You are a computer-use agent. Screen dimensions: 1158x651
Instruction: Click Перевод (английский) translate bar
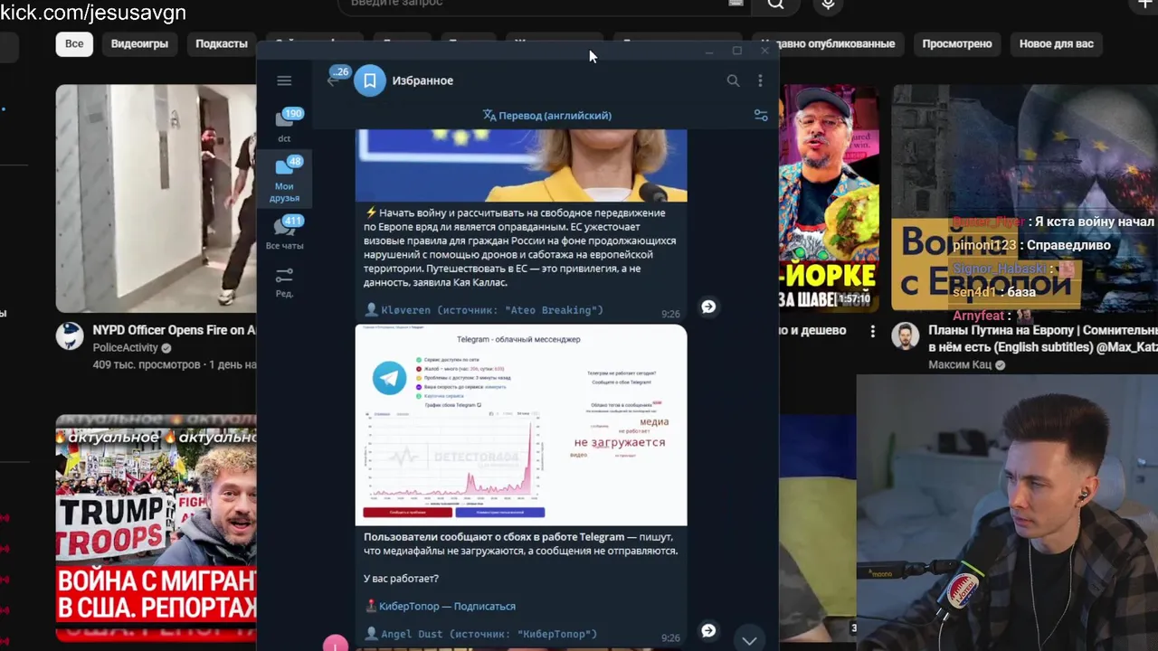[546, 116]
